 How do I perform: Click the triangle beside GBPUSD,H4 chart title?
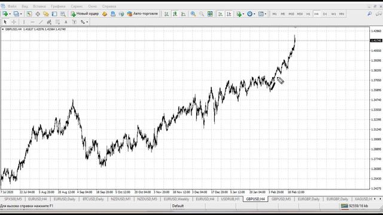click(2, 29)
